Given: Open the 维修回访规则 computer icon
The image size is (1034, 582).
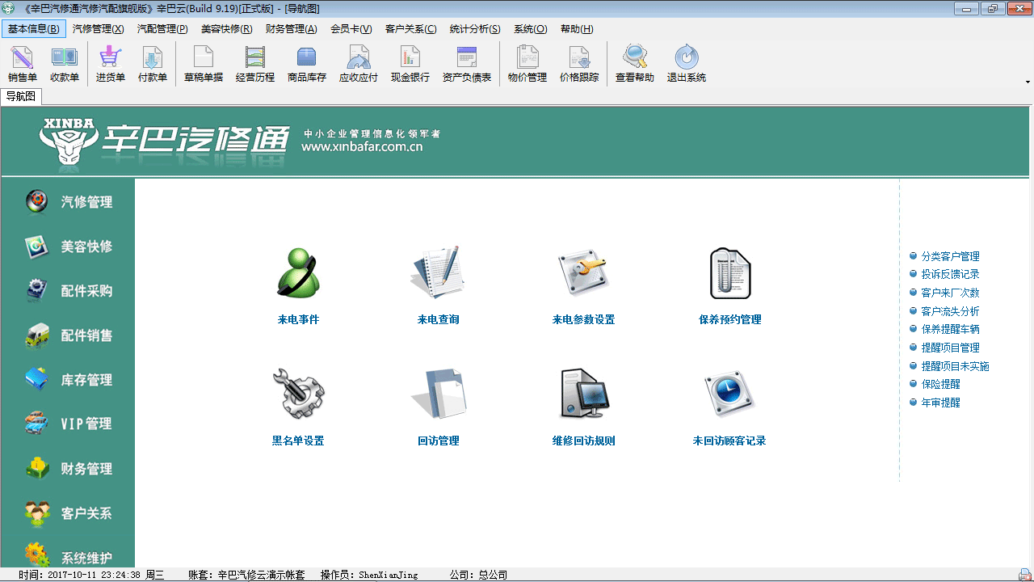Looking at the screenshot, I should 584,394.
